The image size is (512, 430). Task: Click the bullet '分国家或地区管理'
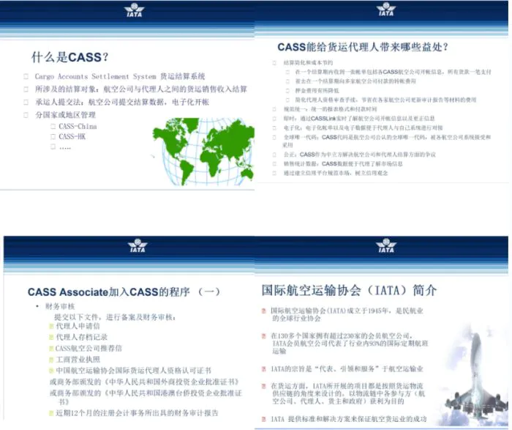(65, 115)
